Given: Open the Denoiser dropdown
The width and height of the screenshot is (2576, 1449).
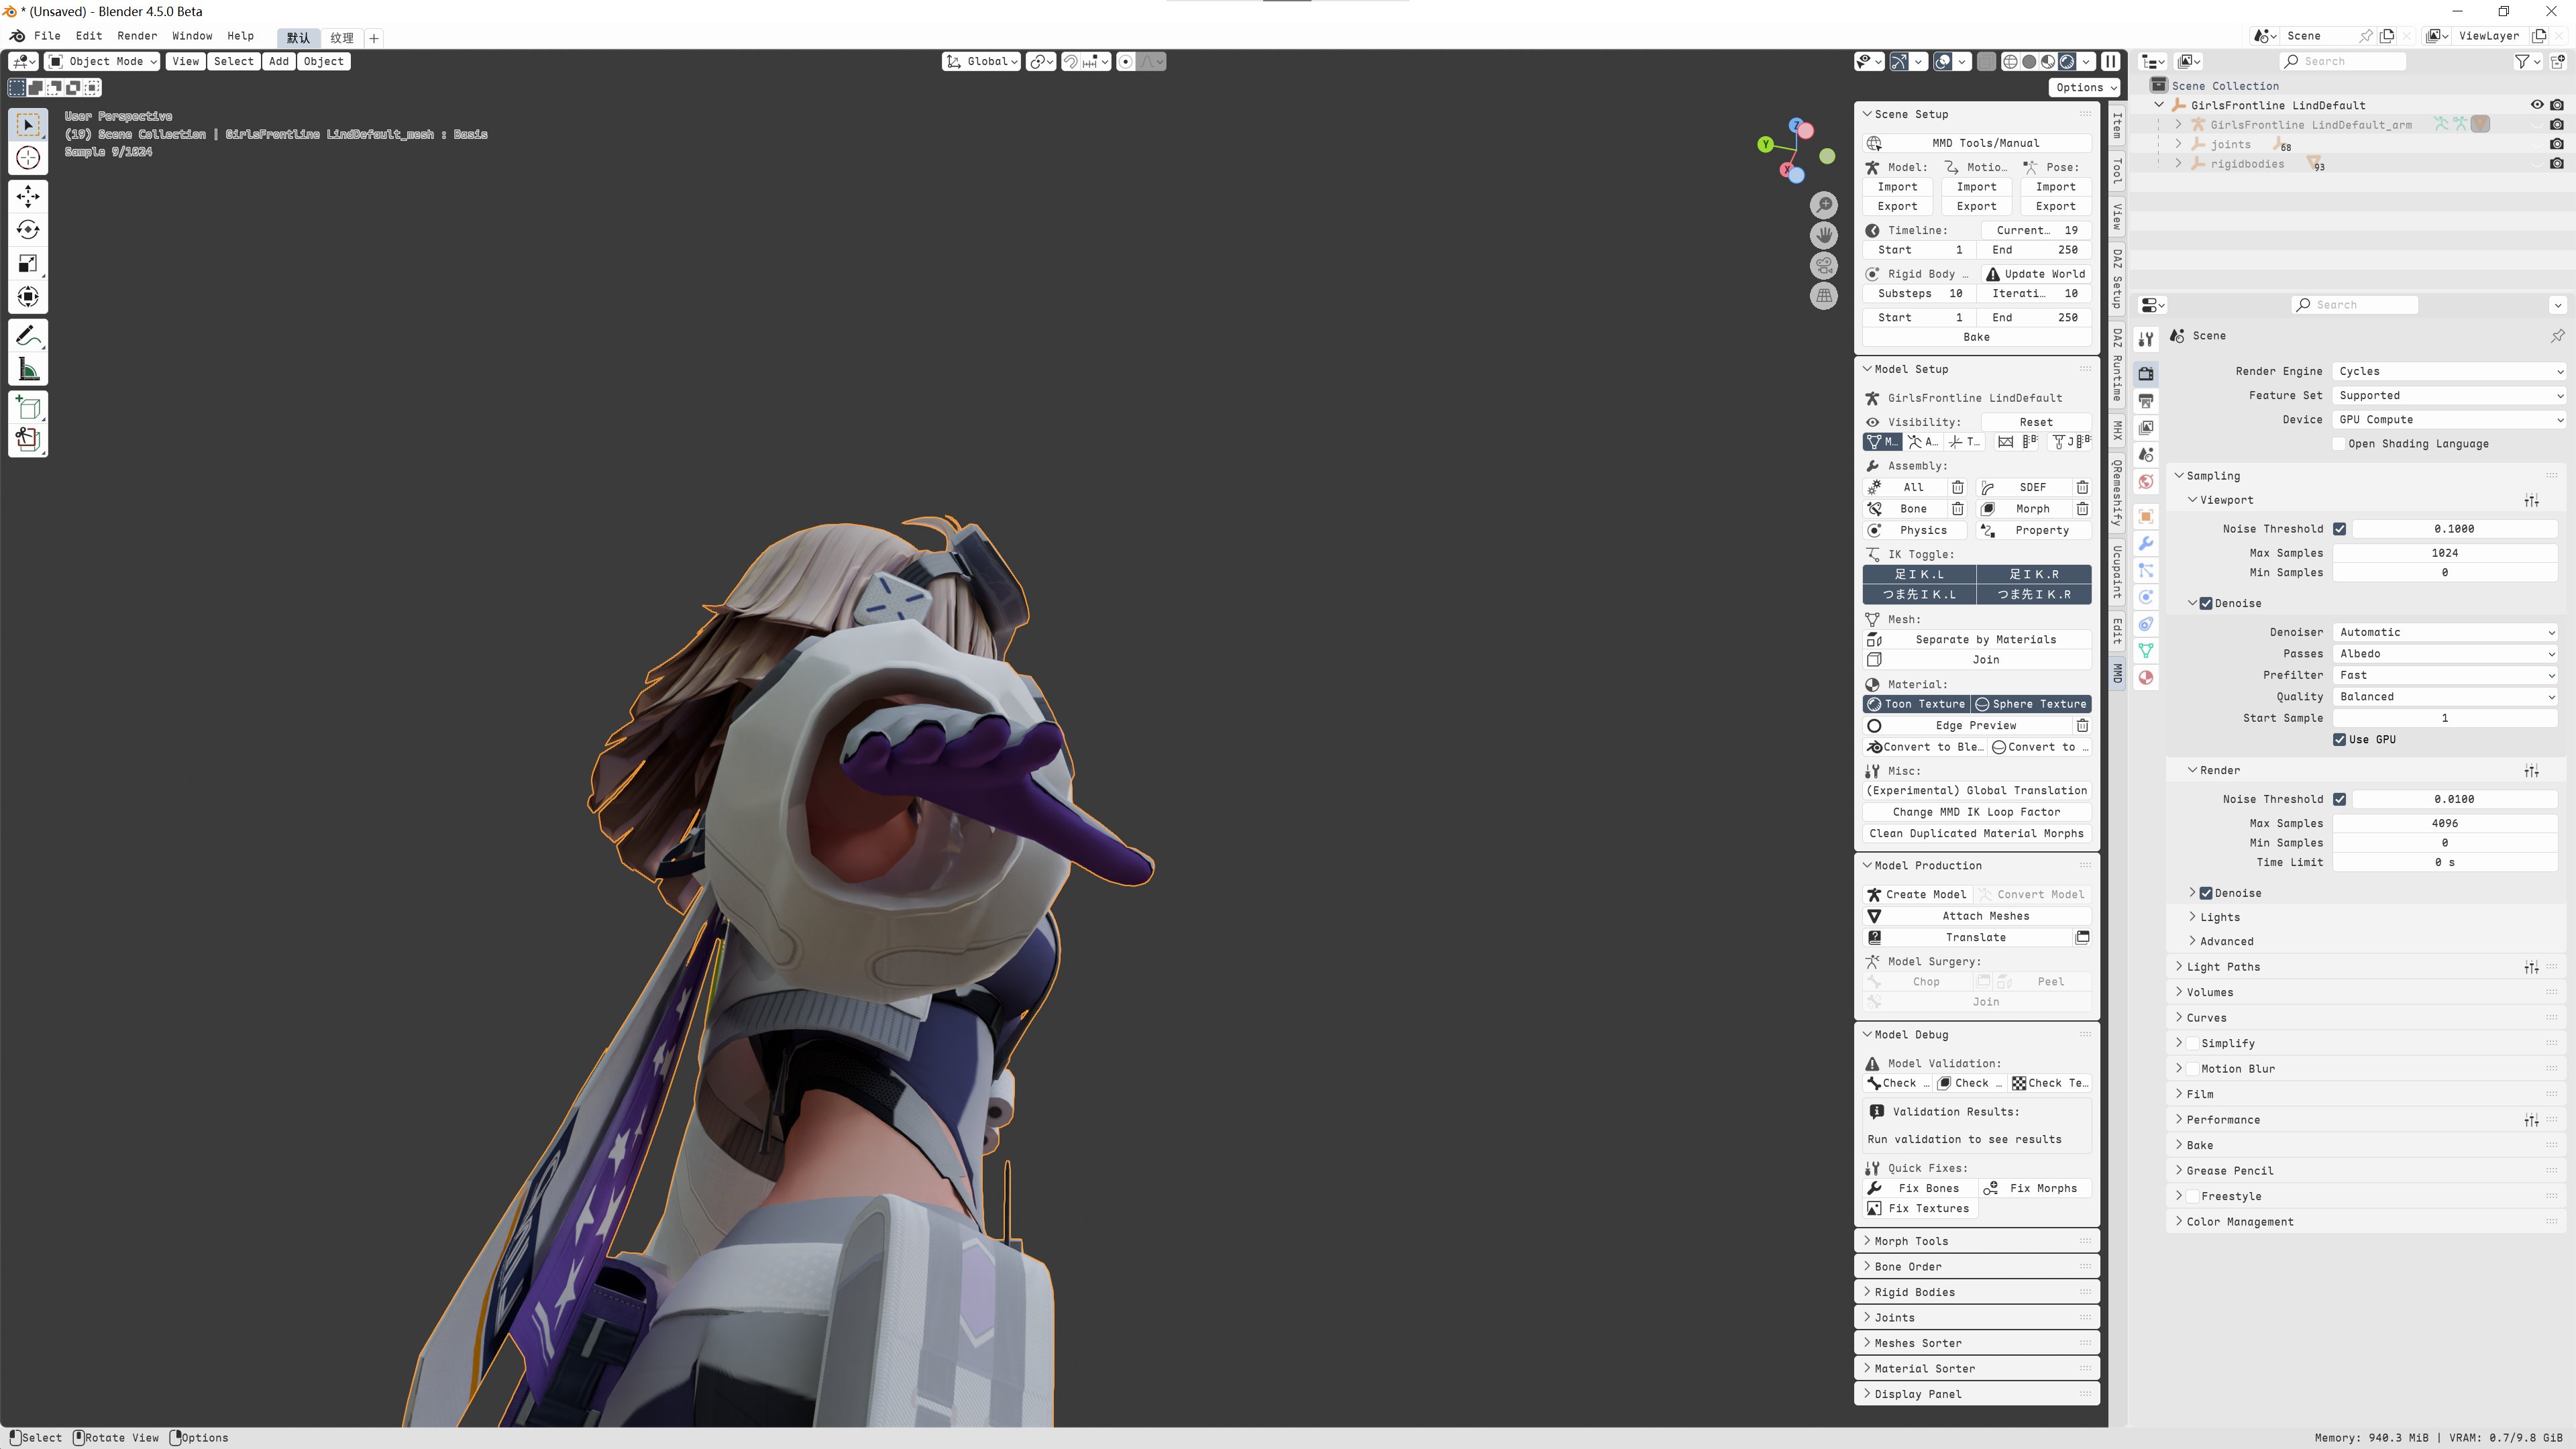Looking at the screenshot, I should point(2445,632).
